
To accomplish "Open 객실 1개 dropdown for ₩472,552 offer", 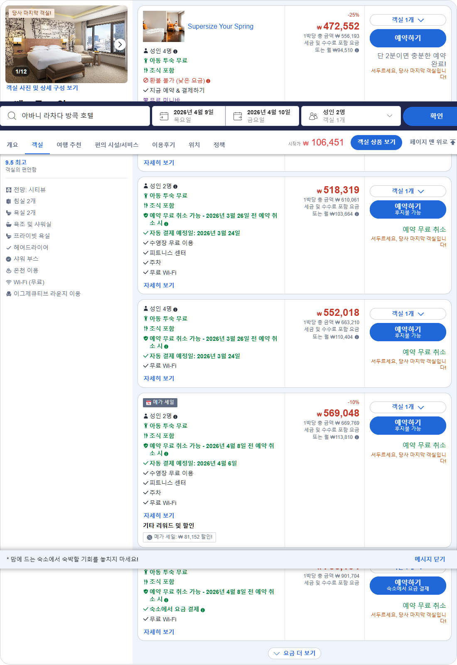I will (x=408, y=20).
